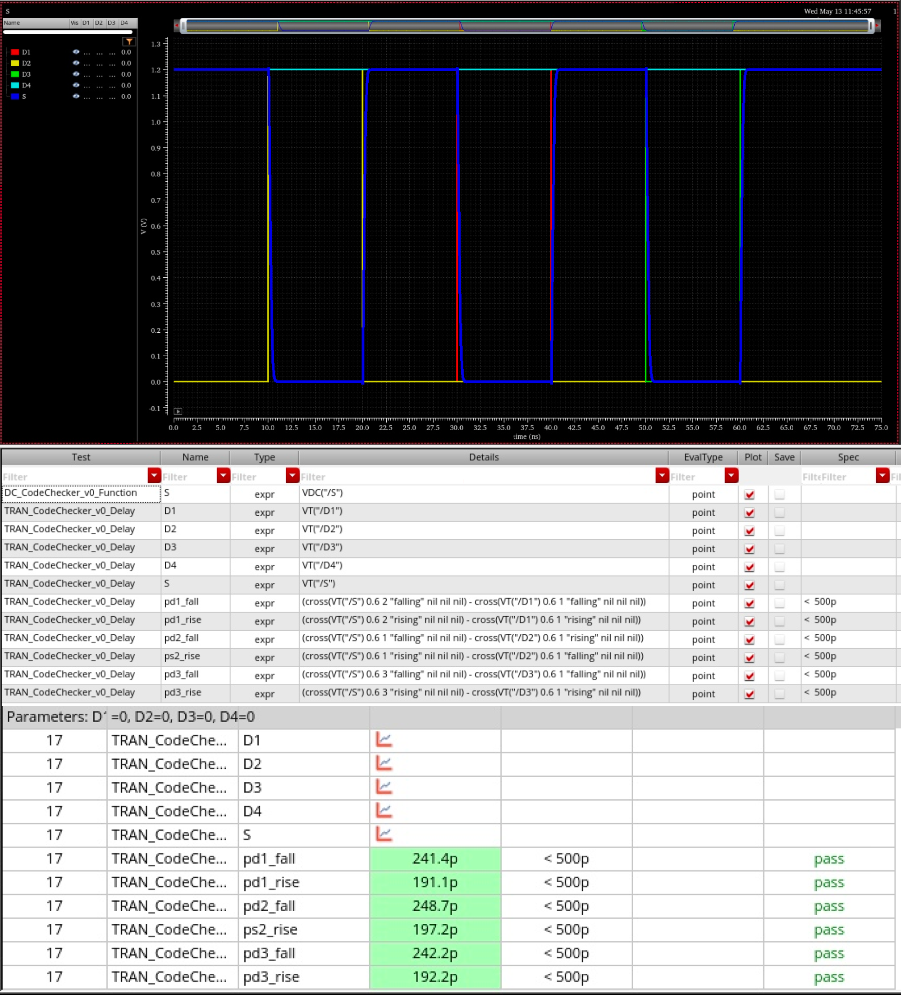The height and width of the screenshot is (995, 901).
Task: Open the D4 waveform plot icon in results
Action: (x=384, y=811)
